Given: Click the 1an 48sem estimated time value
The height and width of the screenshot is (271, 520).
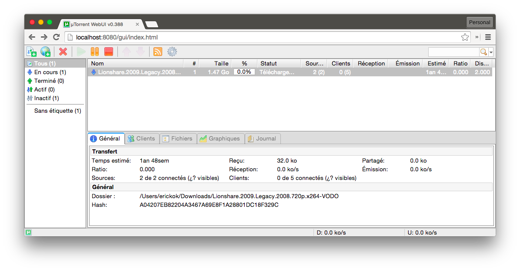Looking at the screenshot, I should 154,161.
